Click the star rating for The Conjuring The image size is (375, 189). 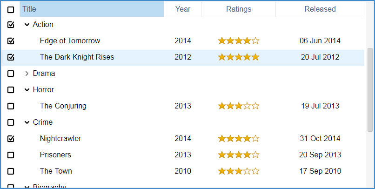(238, 106)
